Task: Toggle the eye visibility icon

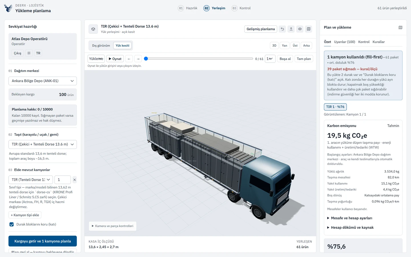Action: click(x=300, y=29)
